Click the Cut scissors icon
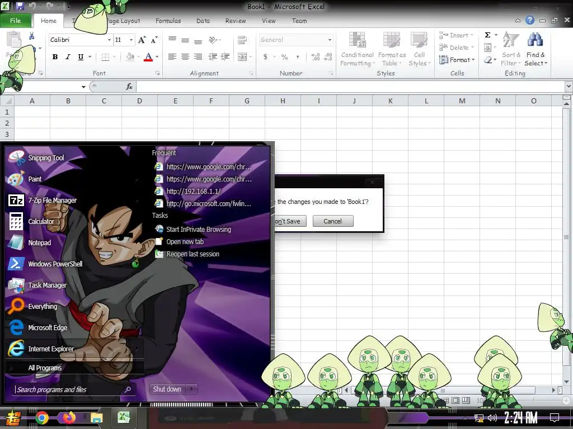Viewport: 573px width, 429px height. [x=31, y=36]
